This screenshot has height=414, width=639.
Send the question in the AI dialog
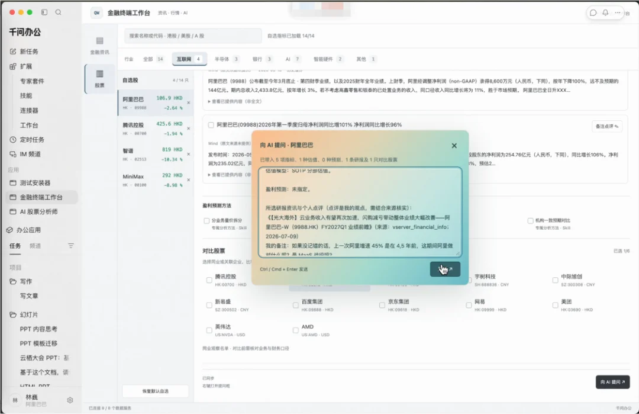click(x=445, y=269)
